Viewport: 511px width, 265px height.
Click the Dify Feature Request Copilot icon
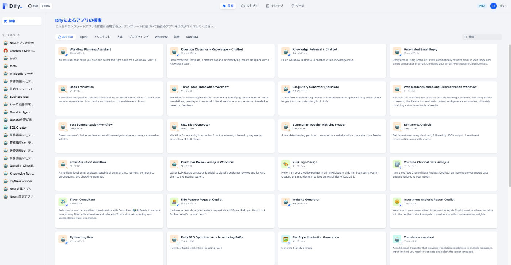coord(174,202)
